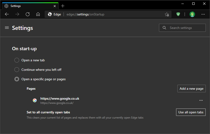Open the green shield extension icon
Screen dimensions: 210x134
178,14
